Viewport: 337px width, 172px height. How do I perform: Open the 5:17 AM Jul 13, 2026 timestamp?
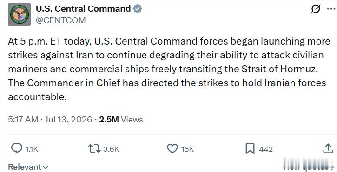tap(50, 120)
